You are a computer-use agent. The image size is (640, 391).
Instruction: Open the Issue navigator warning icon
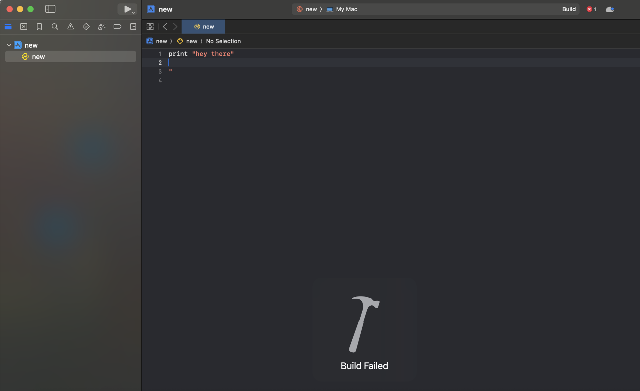[x=70, y=27]
